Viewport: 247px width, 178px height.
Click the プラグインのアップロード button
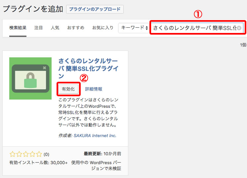coord(95,9)
